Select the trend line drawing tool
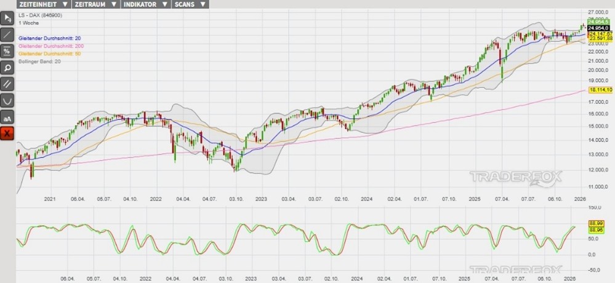 [x=7, y=34]
